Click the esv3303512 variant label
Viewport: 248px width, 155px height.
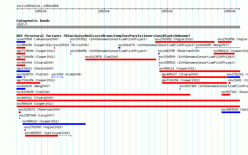point(109,39)
